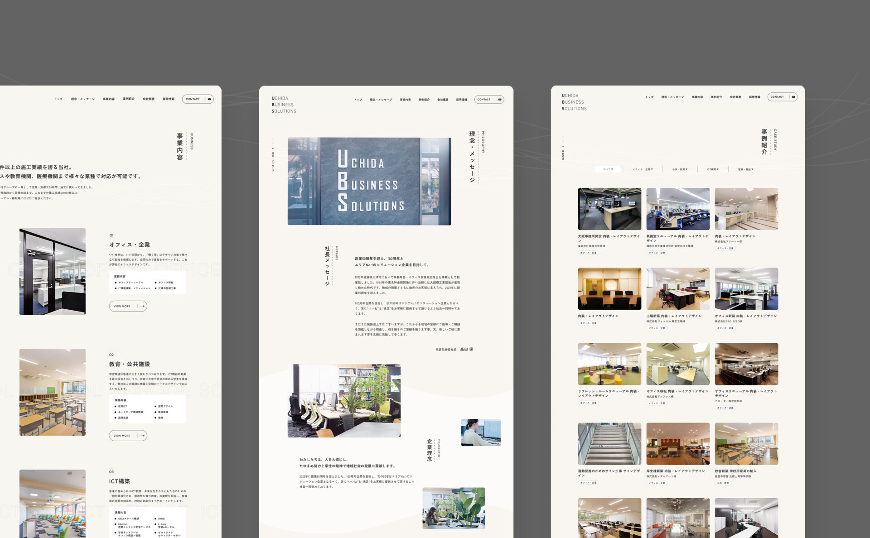This screenshot has height=538, width=870.
Task: Open 採用情報 in philosophy page navigation
Action: pos(462,100)
